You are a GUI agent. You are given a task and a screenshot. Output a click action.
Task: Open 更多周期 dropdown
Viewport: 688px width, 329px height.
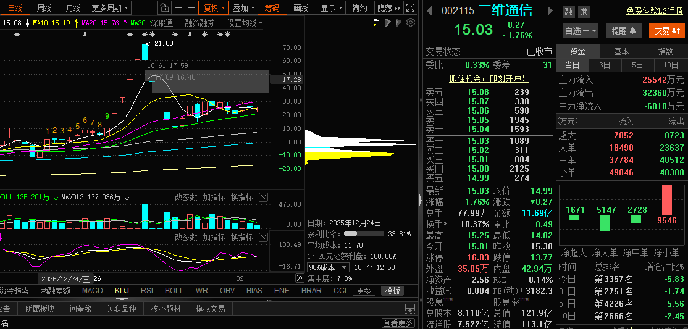tap(110, 8)
